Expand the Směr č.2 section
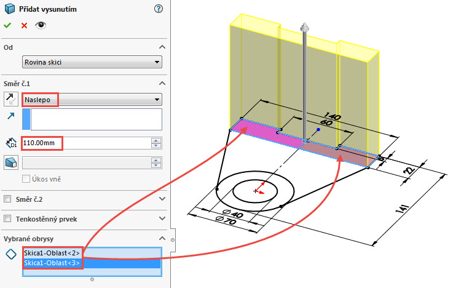 pyautogui.click(x=162, y=199)
